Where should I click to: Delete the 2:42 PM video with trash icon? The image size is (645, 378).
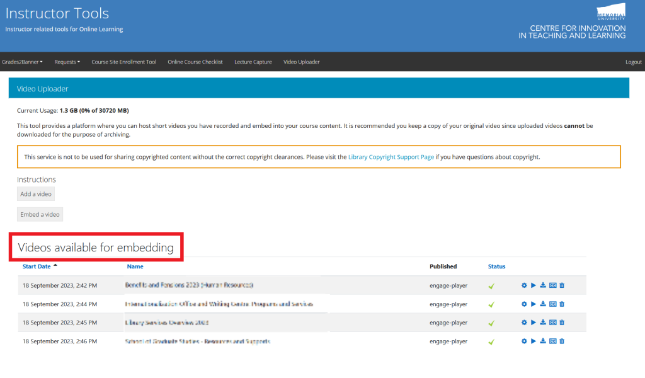click(x=562, y=285)
